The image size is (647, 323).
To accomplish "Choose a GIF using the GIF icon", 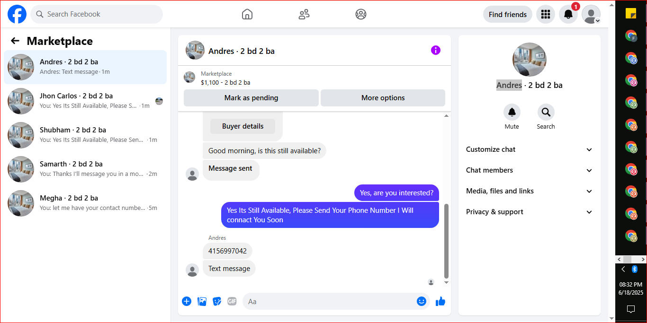I will (232, 301).
